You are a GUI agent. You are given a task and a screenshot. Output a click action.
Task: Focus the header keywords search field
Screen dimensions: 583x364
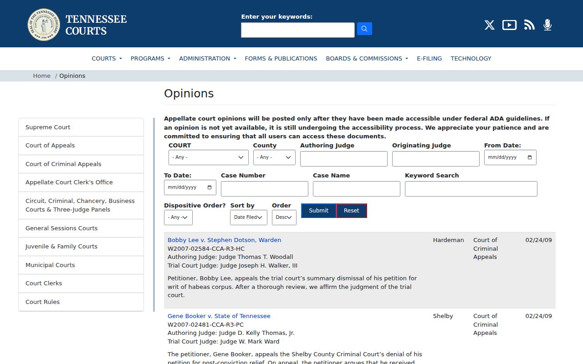coord(298,30)
